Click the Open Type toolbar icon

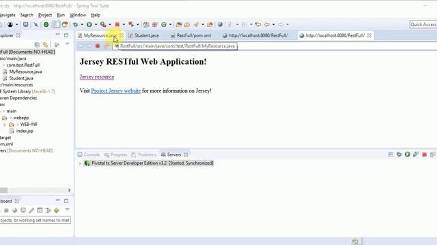point(179,24)
